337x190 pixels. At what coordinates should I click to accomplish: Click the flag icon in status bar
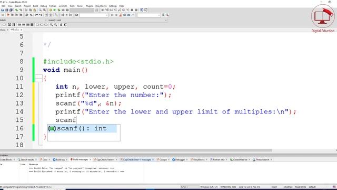tap(334, 187)
